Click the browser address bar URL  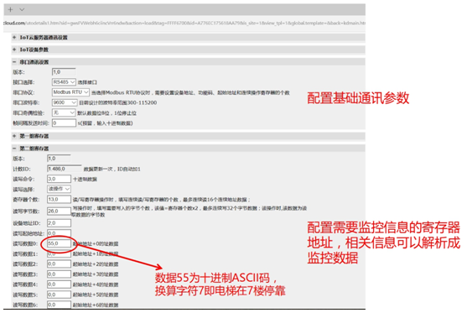click(184, 23)
